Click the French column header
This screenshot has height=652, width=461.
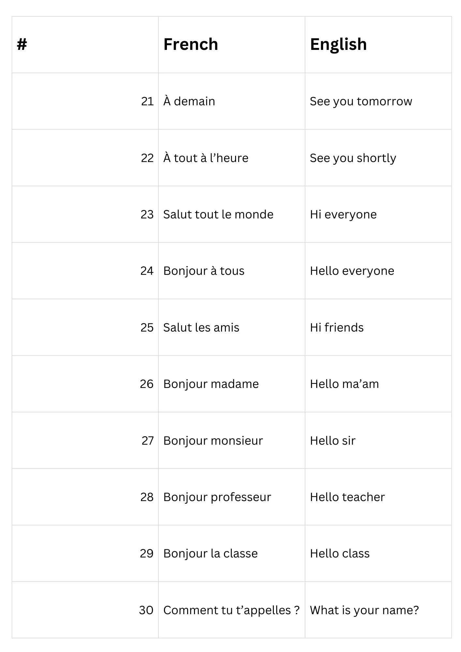[191, 44]
